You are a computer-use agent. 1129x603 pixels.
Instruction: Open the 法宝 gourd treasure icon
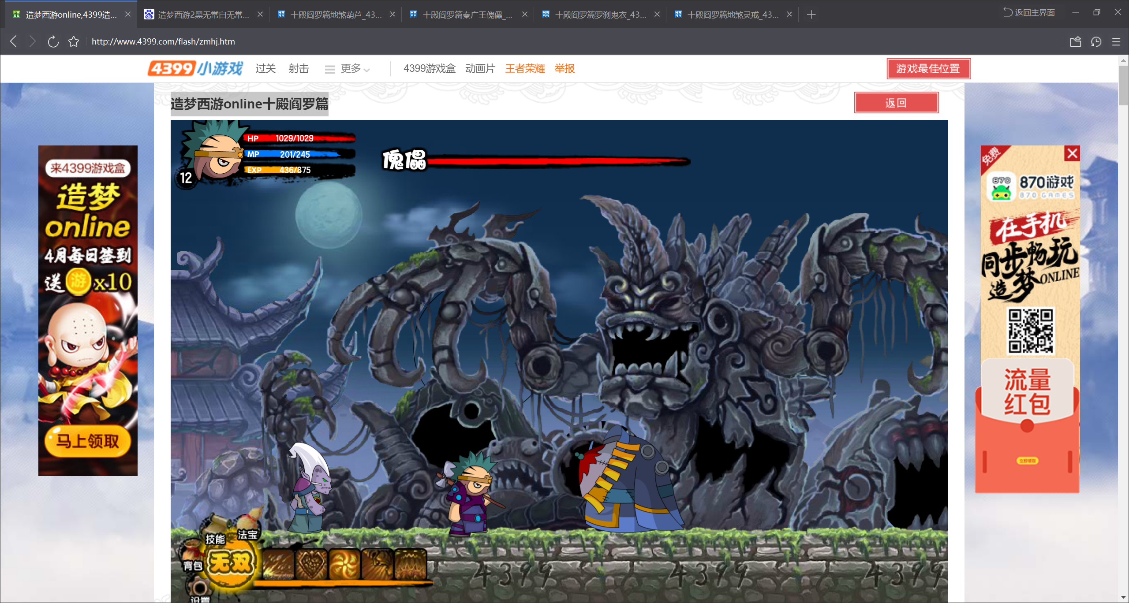click(x=249, y=525)
